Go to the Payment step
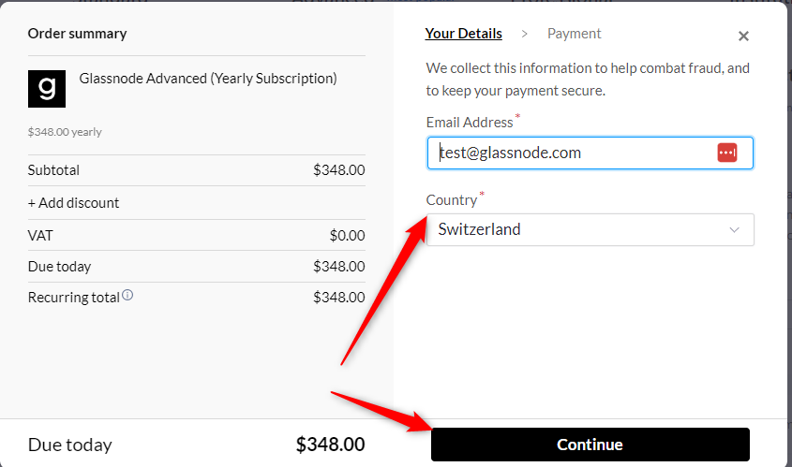Screen dimensions: 792x467 [574, 34]
